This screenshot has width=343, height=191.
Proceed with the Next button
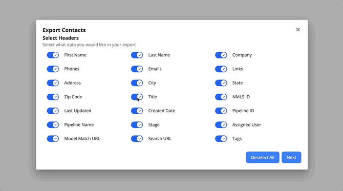click(291, 157)
